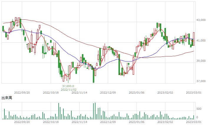Click the 39,000 price axis label
208x125 pixels.
[201, 61]
